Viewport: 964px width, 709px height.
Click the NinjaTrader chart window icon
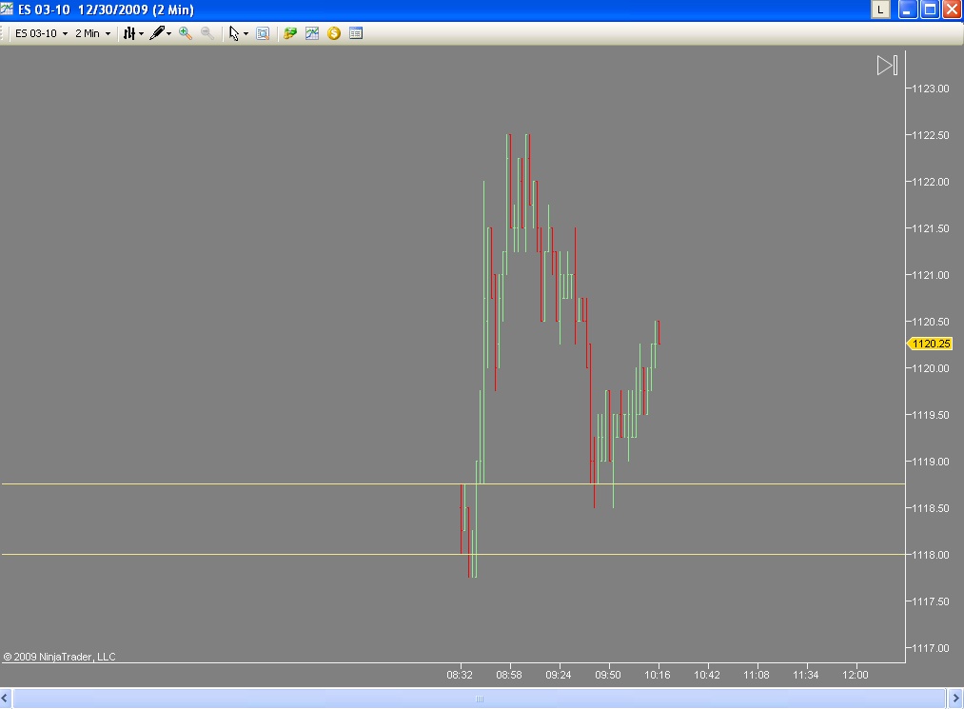pyautogui.click(x=7, y=10)
